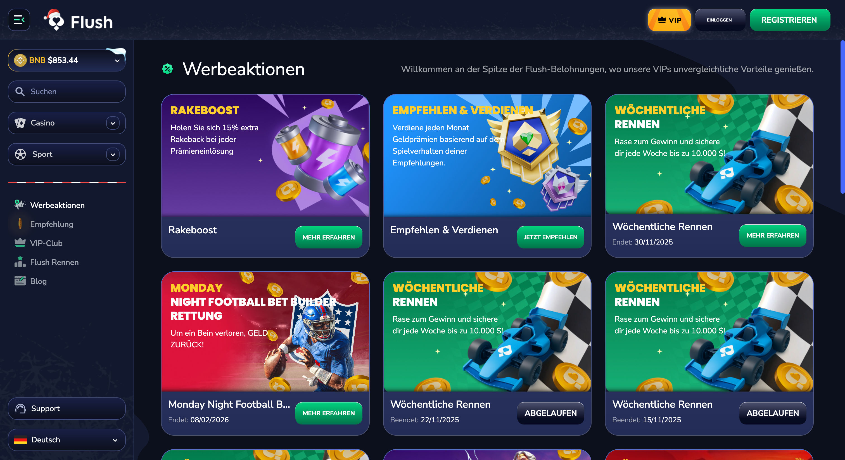
Task: Click the Casino cards icon in the sidebar
Action: tap(20, 123)
